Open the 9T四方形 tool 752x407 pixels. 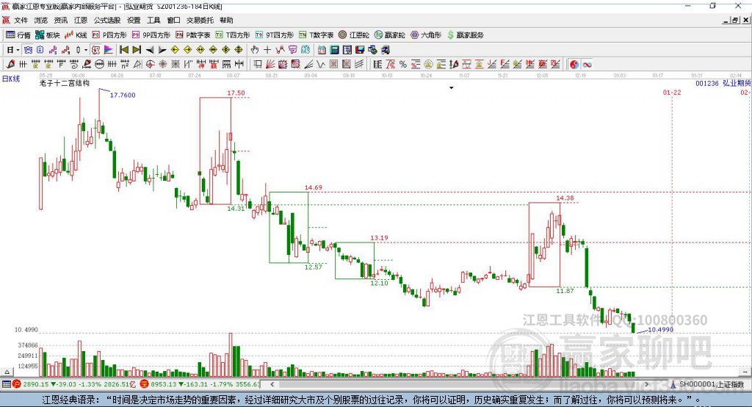pyautogui.click(x=275, y=35)
